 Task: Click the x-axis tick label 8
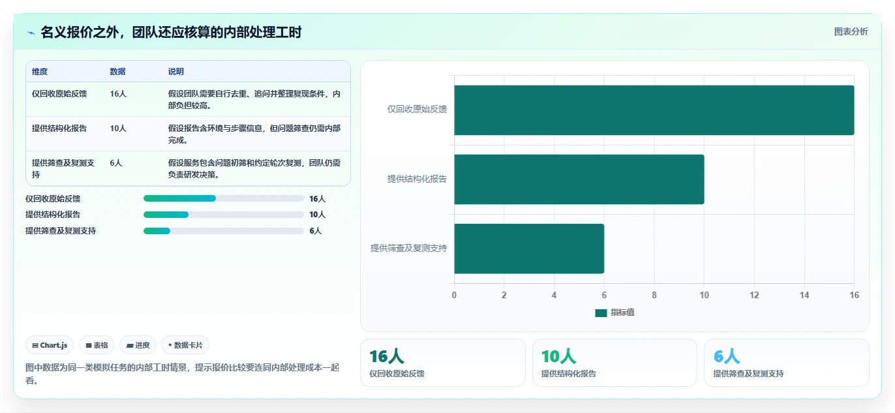coord(654,295)
